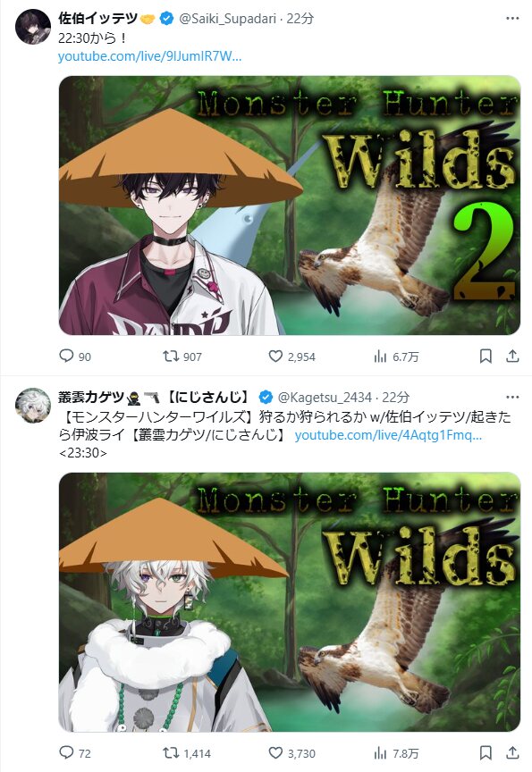Open more options for 叢雲カゲツ tweet

[x=512, y=397]
